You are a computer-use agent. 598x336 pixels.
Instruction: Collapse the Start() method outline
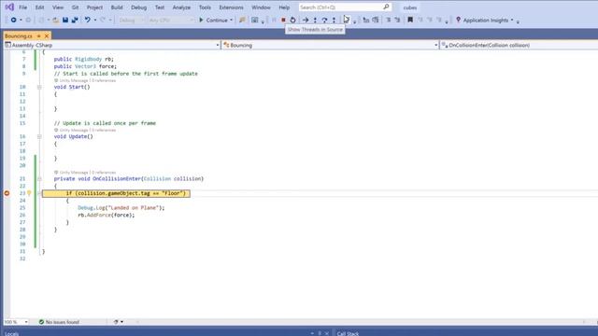click(39, 87)
